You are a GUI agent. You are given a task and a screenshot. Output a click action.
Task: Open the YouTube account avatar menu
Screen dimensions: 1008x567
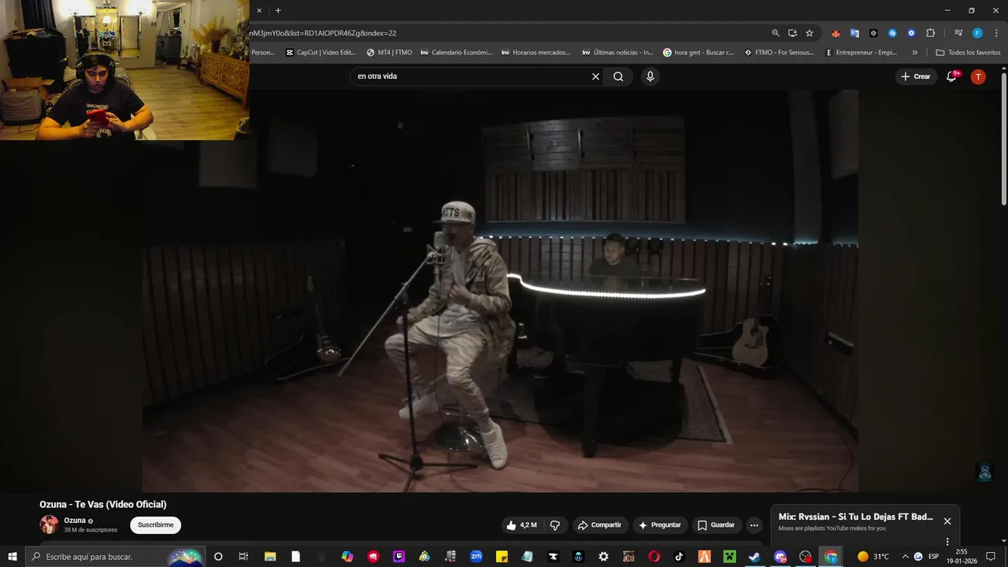tap(978, 76)
